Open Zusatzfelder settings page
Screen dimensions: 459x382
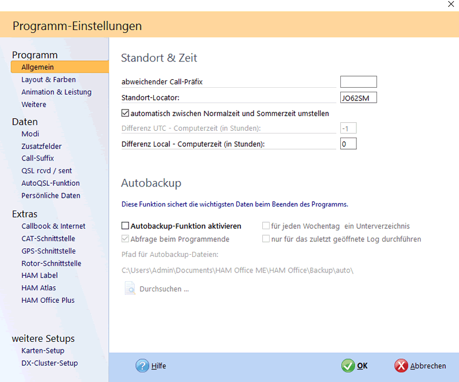[41, 146]
